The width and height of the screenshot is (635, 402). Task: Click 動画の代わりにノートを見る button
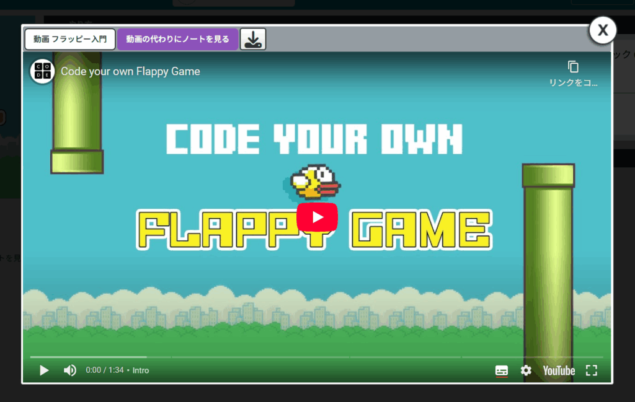178,39
